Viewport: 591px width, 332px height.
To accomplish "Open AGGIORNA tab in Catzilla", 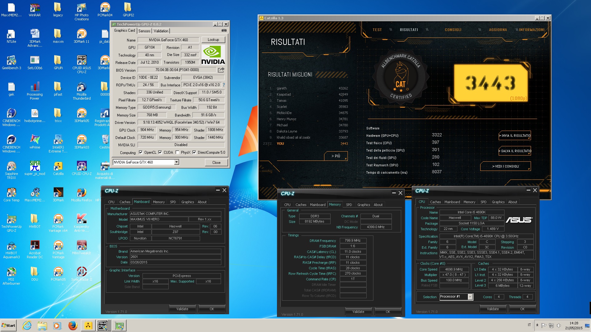I will click(498, 30).
